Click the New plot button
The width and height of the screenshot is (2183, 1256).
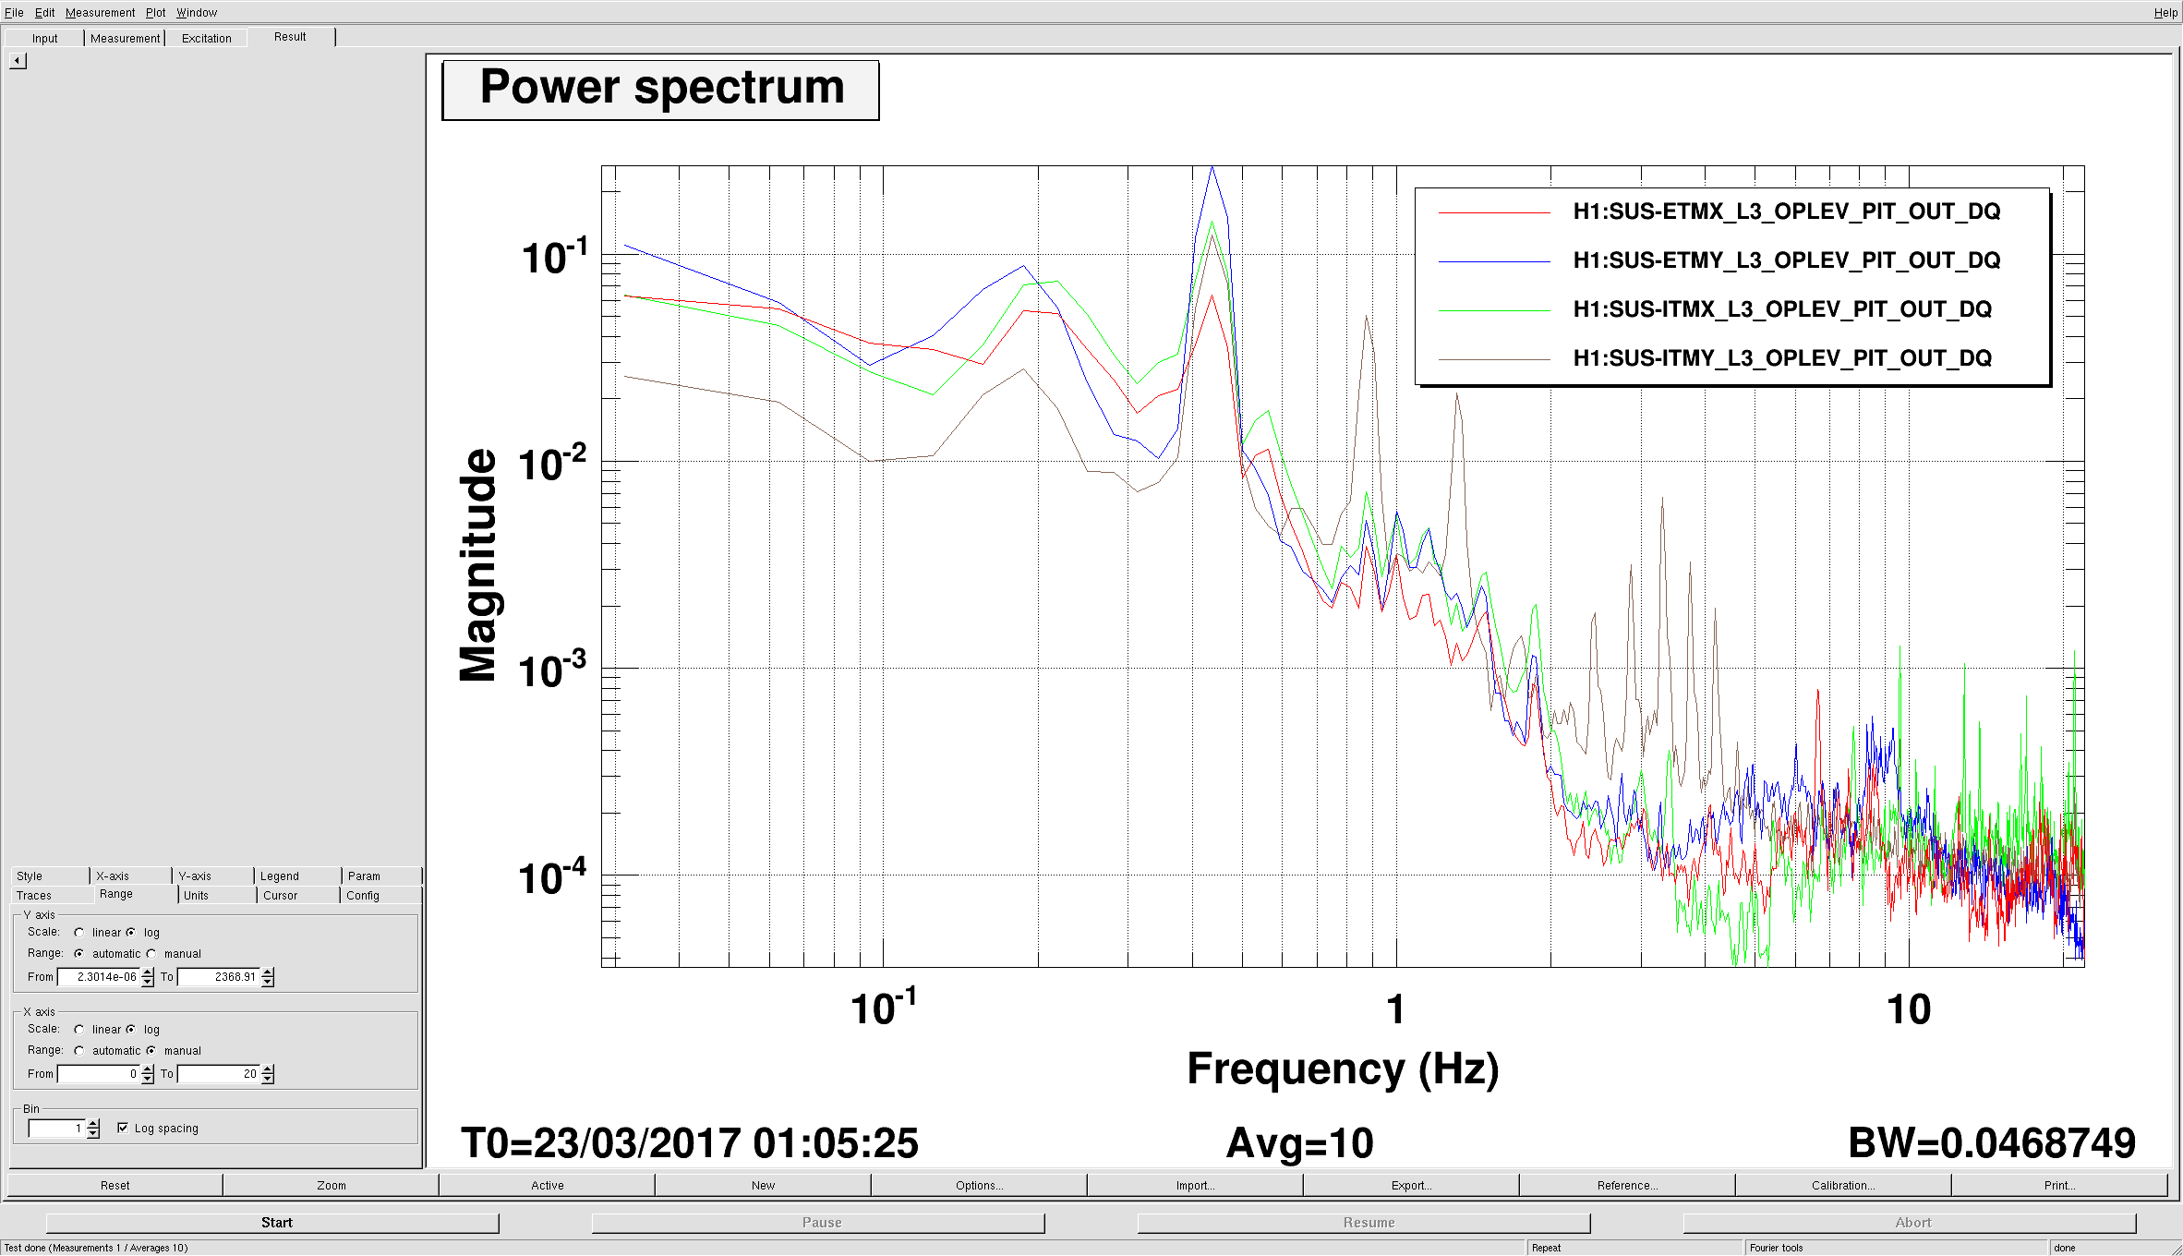(764, 1185)
